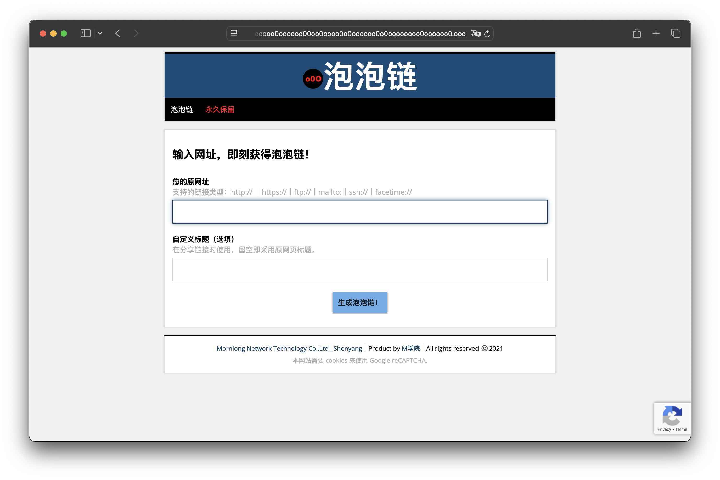This screenshot has width=720, height=480.
Task: Go back to the previous page
Action: click(x=118, y=33)
